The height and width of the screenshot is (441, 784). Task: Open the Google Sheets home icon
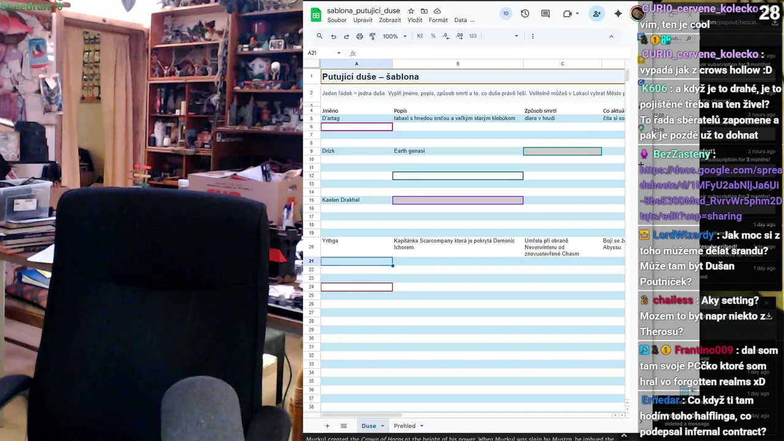(x=316, y=15)
